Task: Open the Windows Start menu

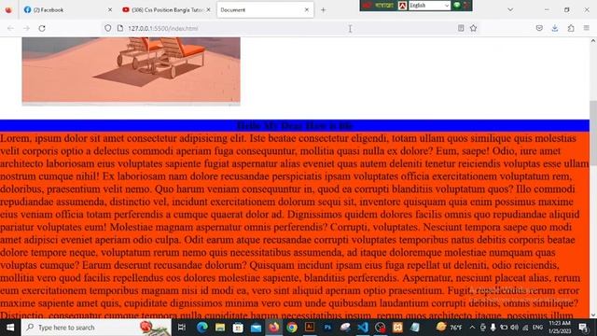Action: pos(10,328)
